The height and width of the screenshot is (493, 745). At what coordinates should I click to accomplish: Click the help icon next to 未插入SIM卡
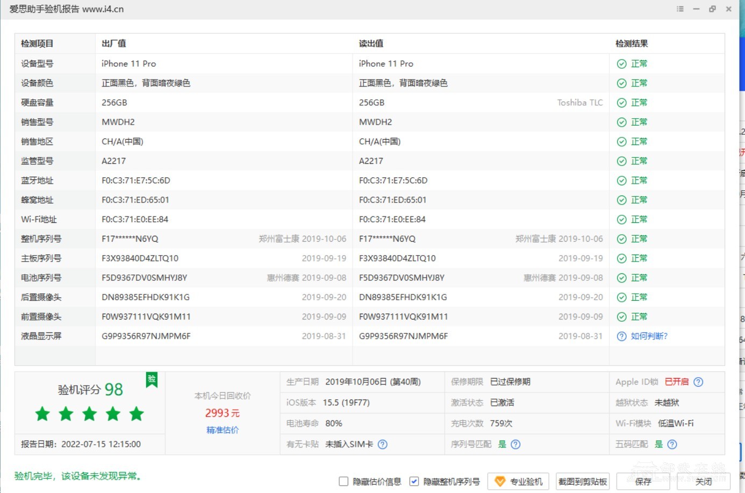pos(382,444)
